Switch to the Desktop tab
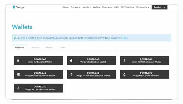The height and width of the screenshot is (104, 183). click(35, 48)
